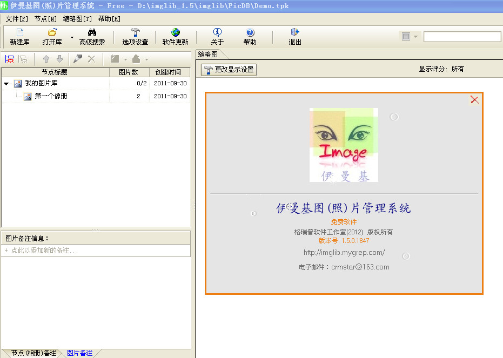Click the gray bag icon in node toolbar

[x=136, y=59]
